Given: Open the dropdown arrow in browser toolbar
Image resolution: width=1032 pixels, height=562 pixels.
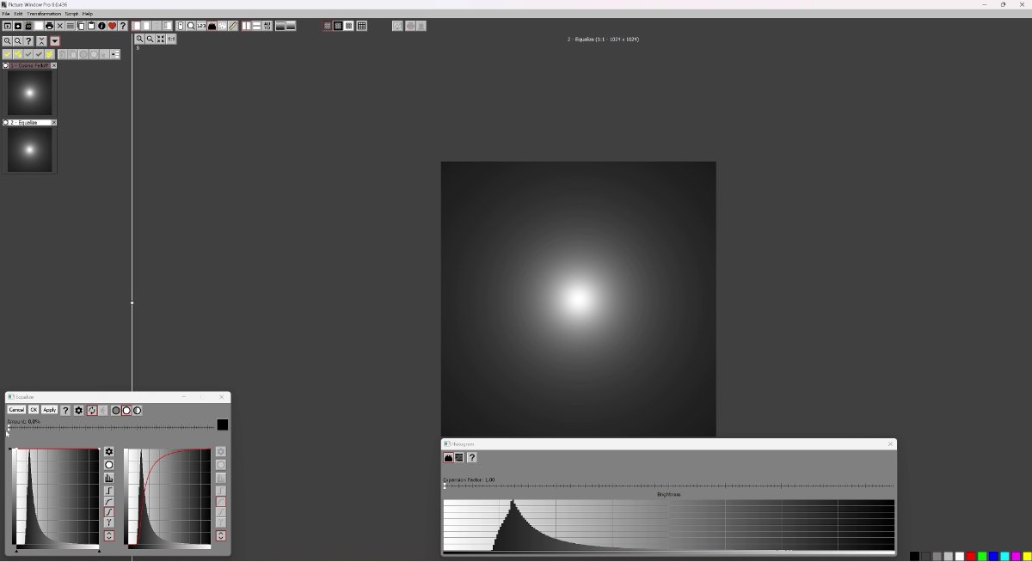Looking at the screenshot, I should coord(55,41).
